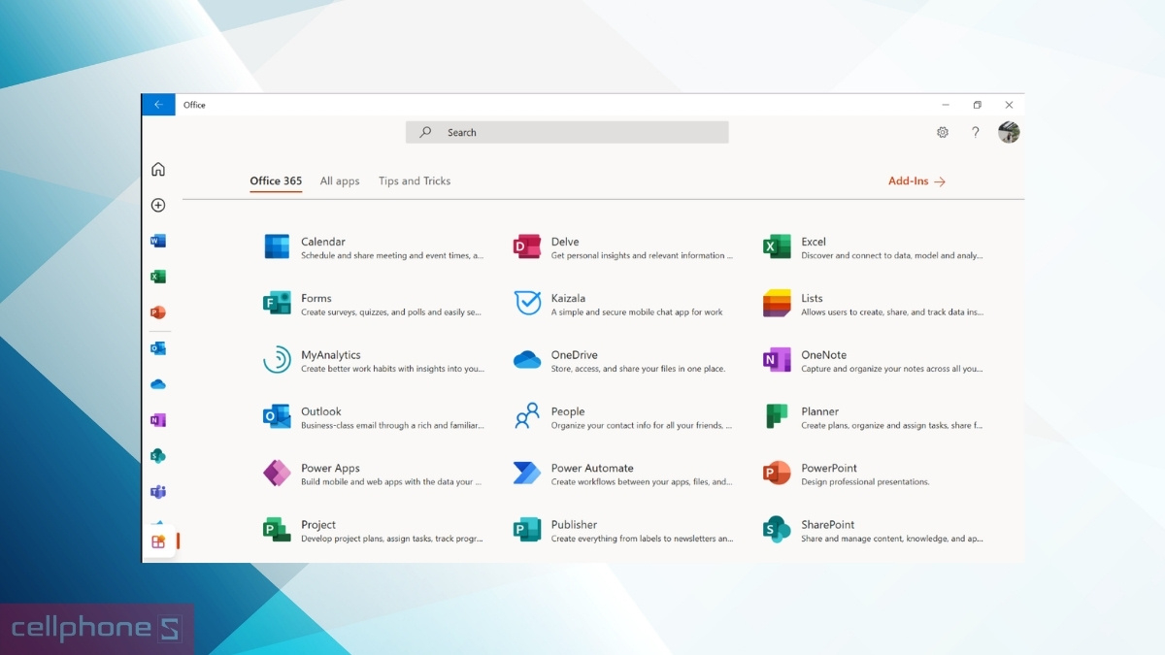Viewport: 1165px width, 655px height.
Task: Launch the Excel app icon in grid
Action: point(777,246)
